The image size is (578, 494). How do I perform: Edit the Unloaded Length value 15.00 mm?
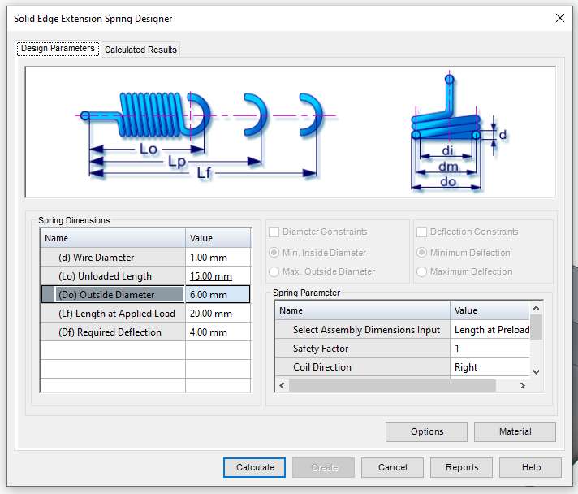click(x=218, y=276)
